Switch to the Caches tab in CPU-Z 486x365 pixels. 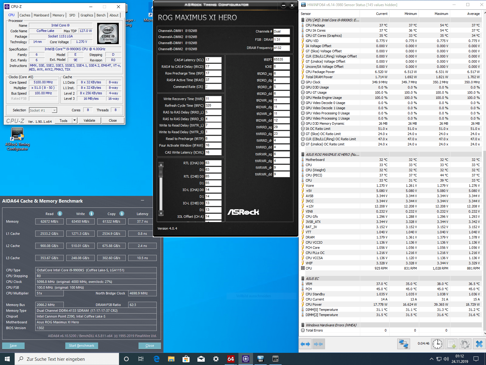25,15
